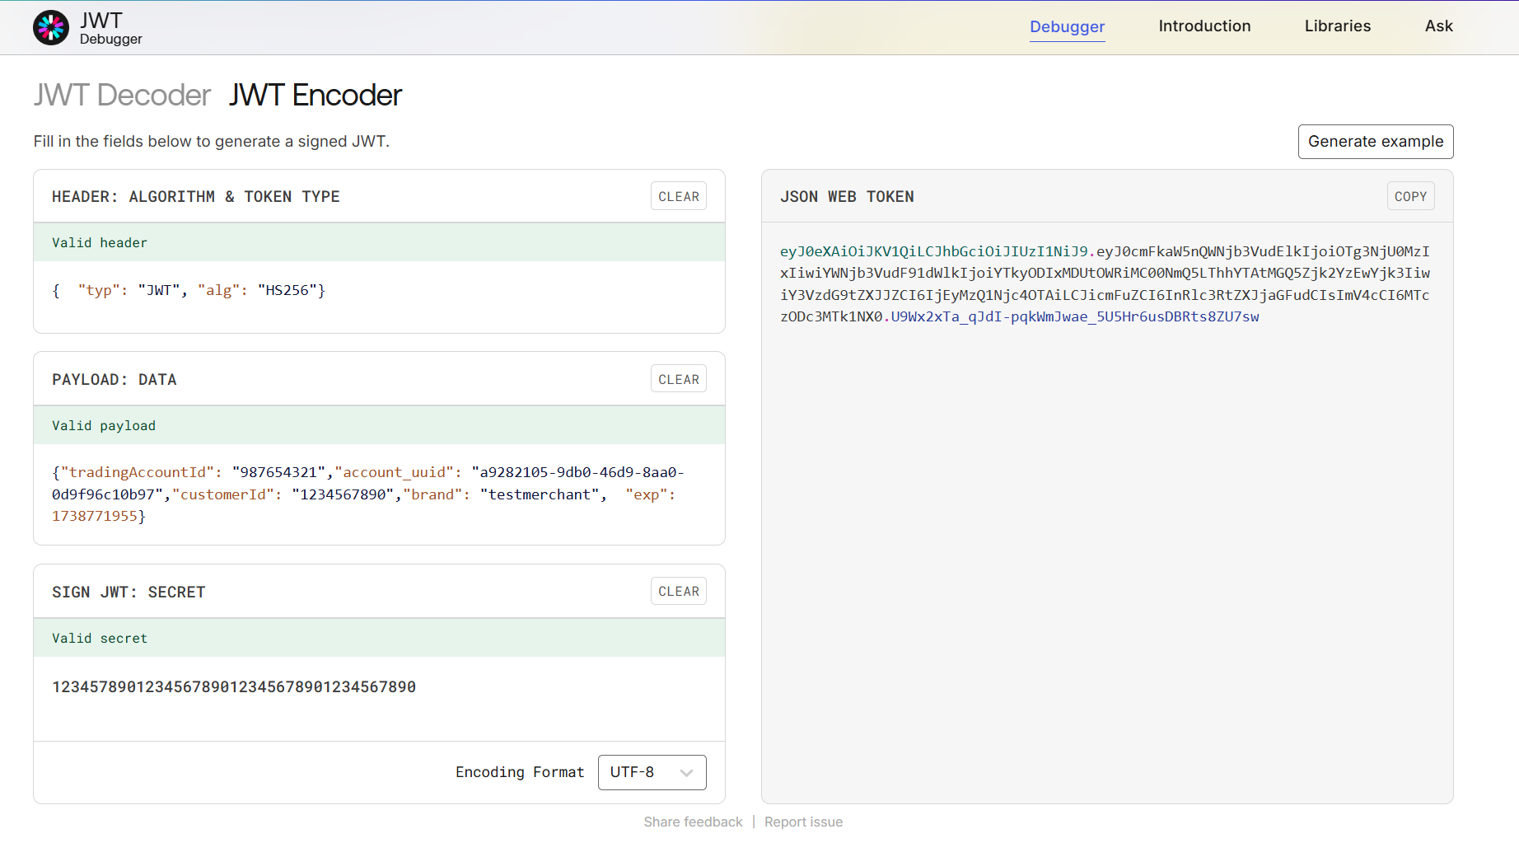Copy the generated JSON Web Token
Viewport: 1519px width, 843px height.
pyautogui.click(x=1409, y=196)
